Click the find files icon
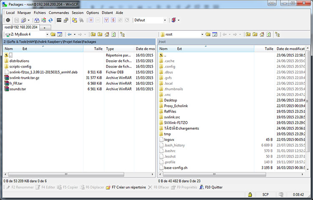Screen dimensions: 313x200 (81, 20)
